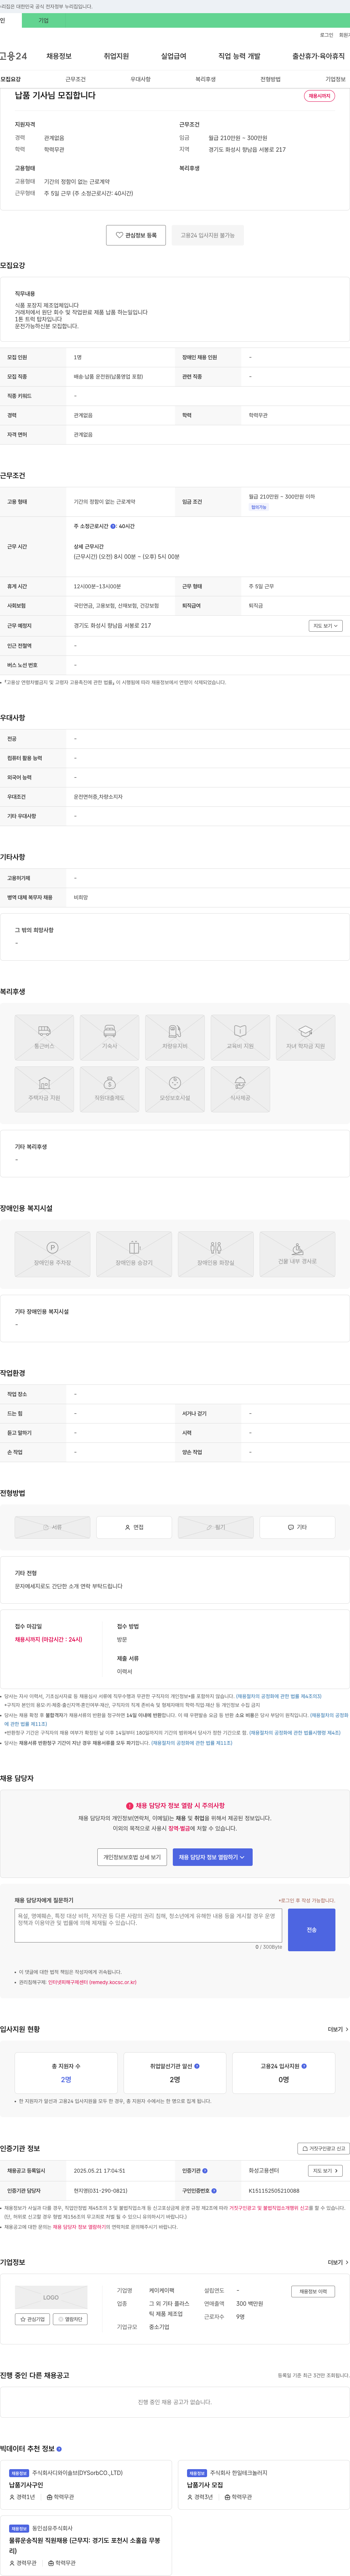Click the 식사제공 icon
This screenshot has width=350, height=2576.
tap(240, 1089)
